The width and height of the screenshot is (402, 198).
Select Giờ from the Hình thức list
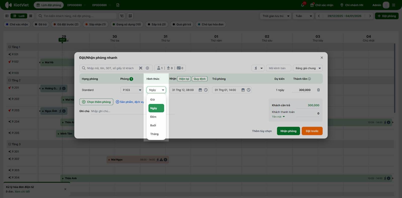pos(153,100)
